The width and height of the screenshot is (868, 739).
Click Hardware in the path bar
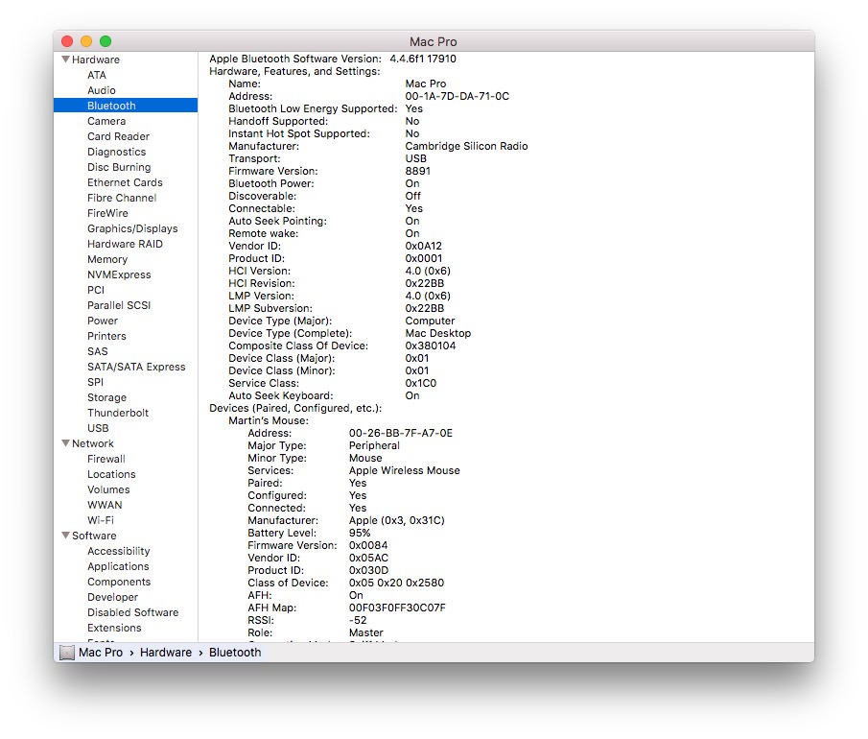(166, 653)
